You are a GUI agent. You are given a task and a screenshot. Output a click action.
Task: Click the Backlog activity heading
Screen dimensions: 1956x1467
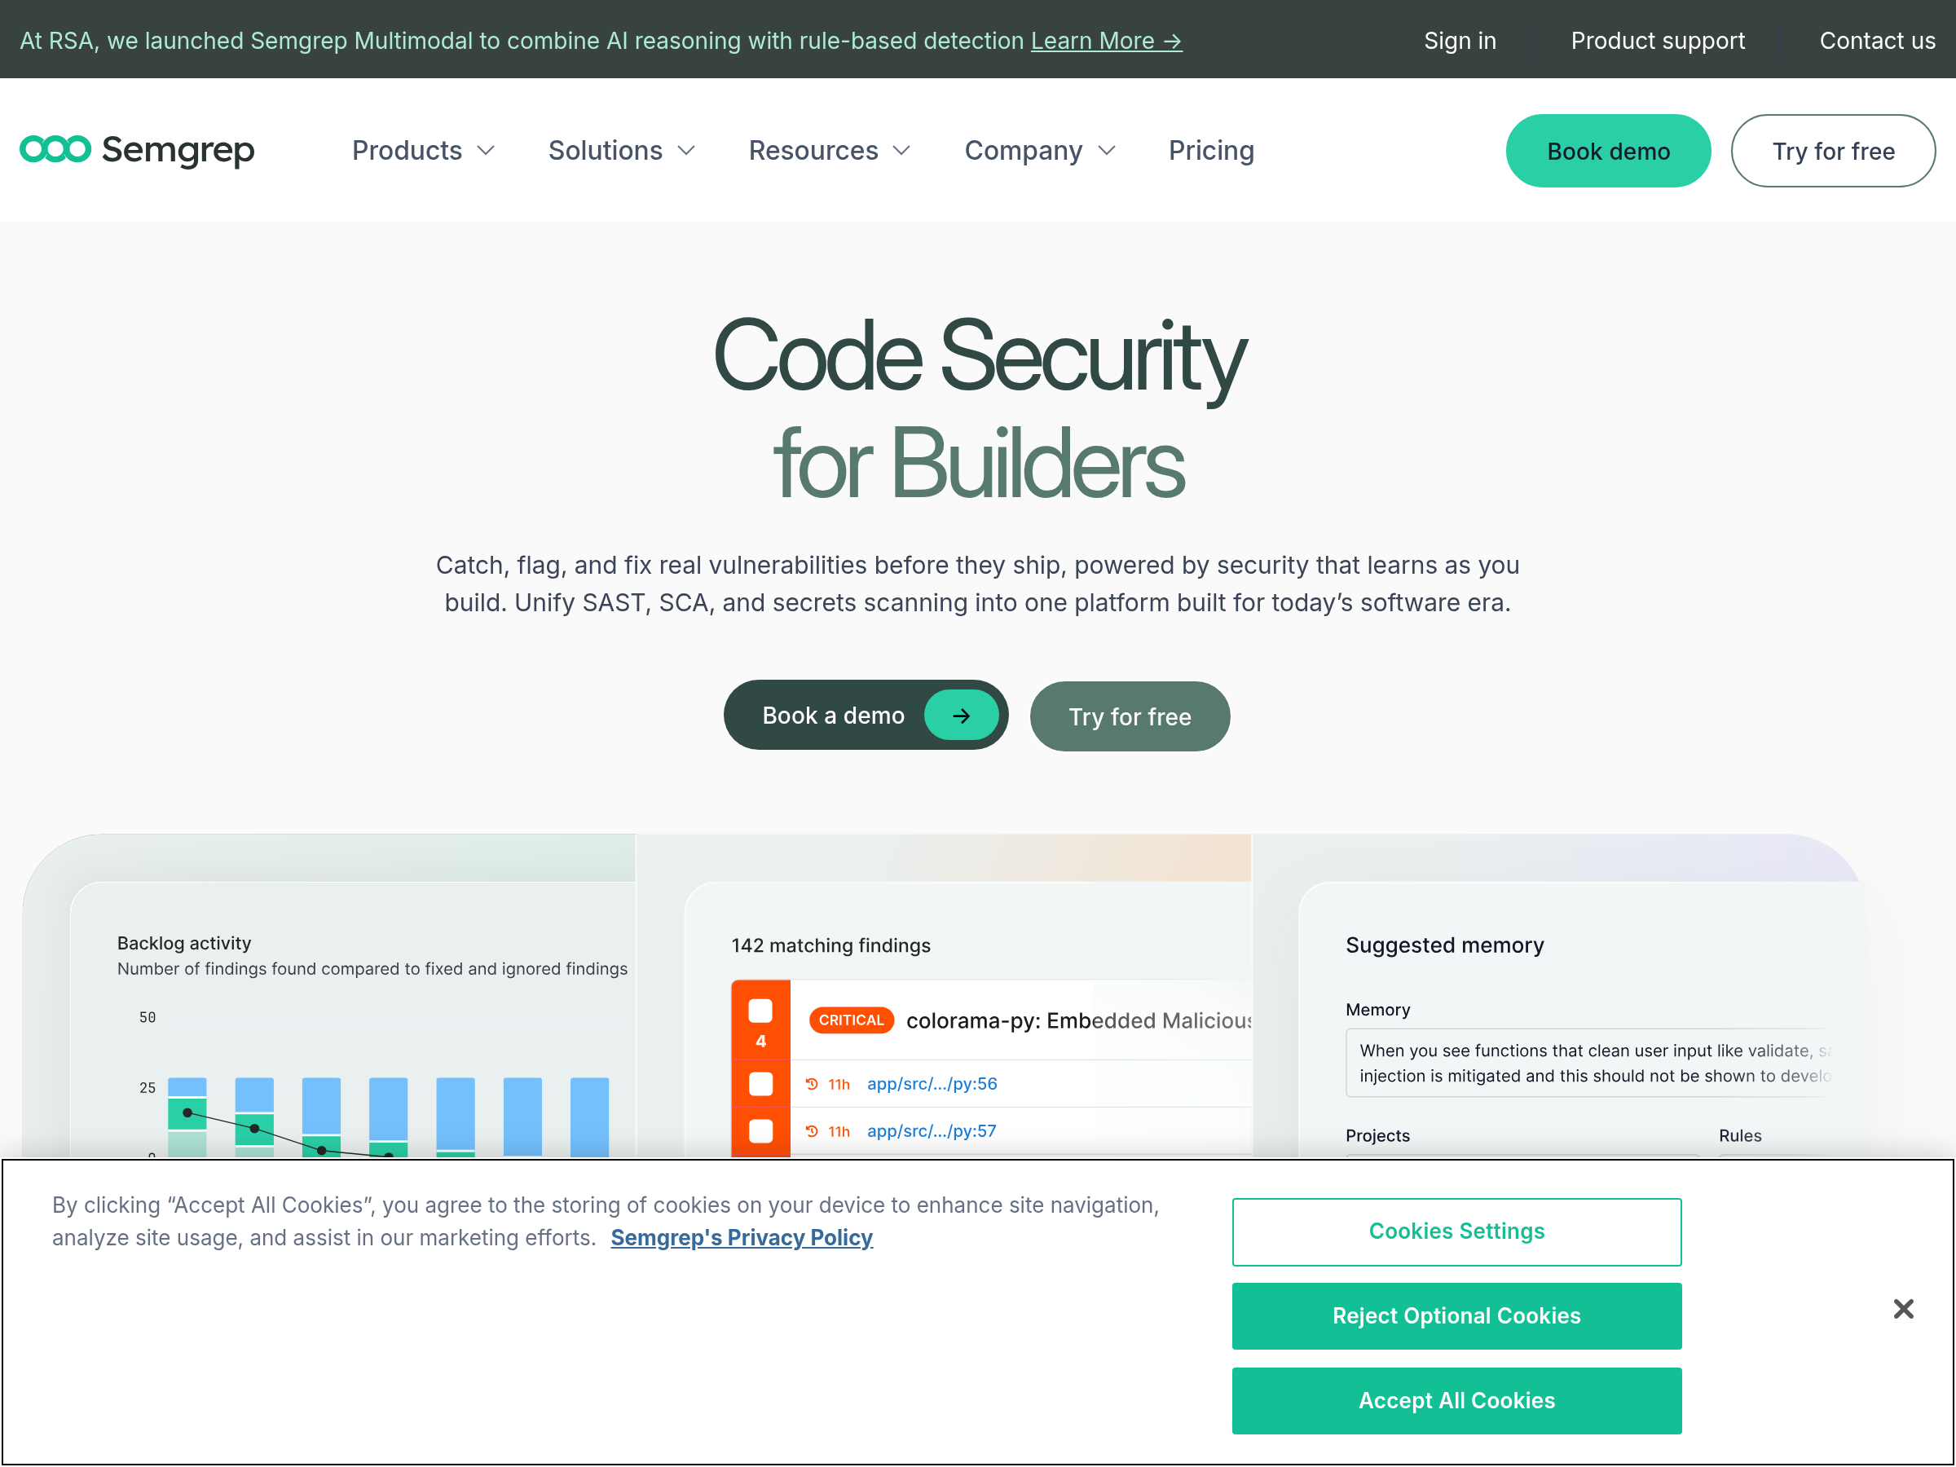point(184,943)
